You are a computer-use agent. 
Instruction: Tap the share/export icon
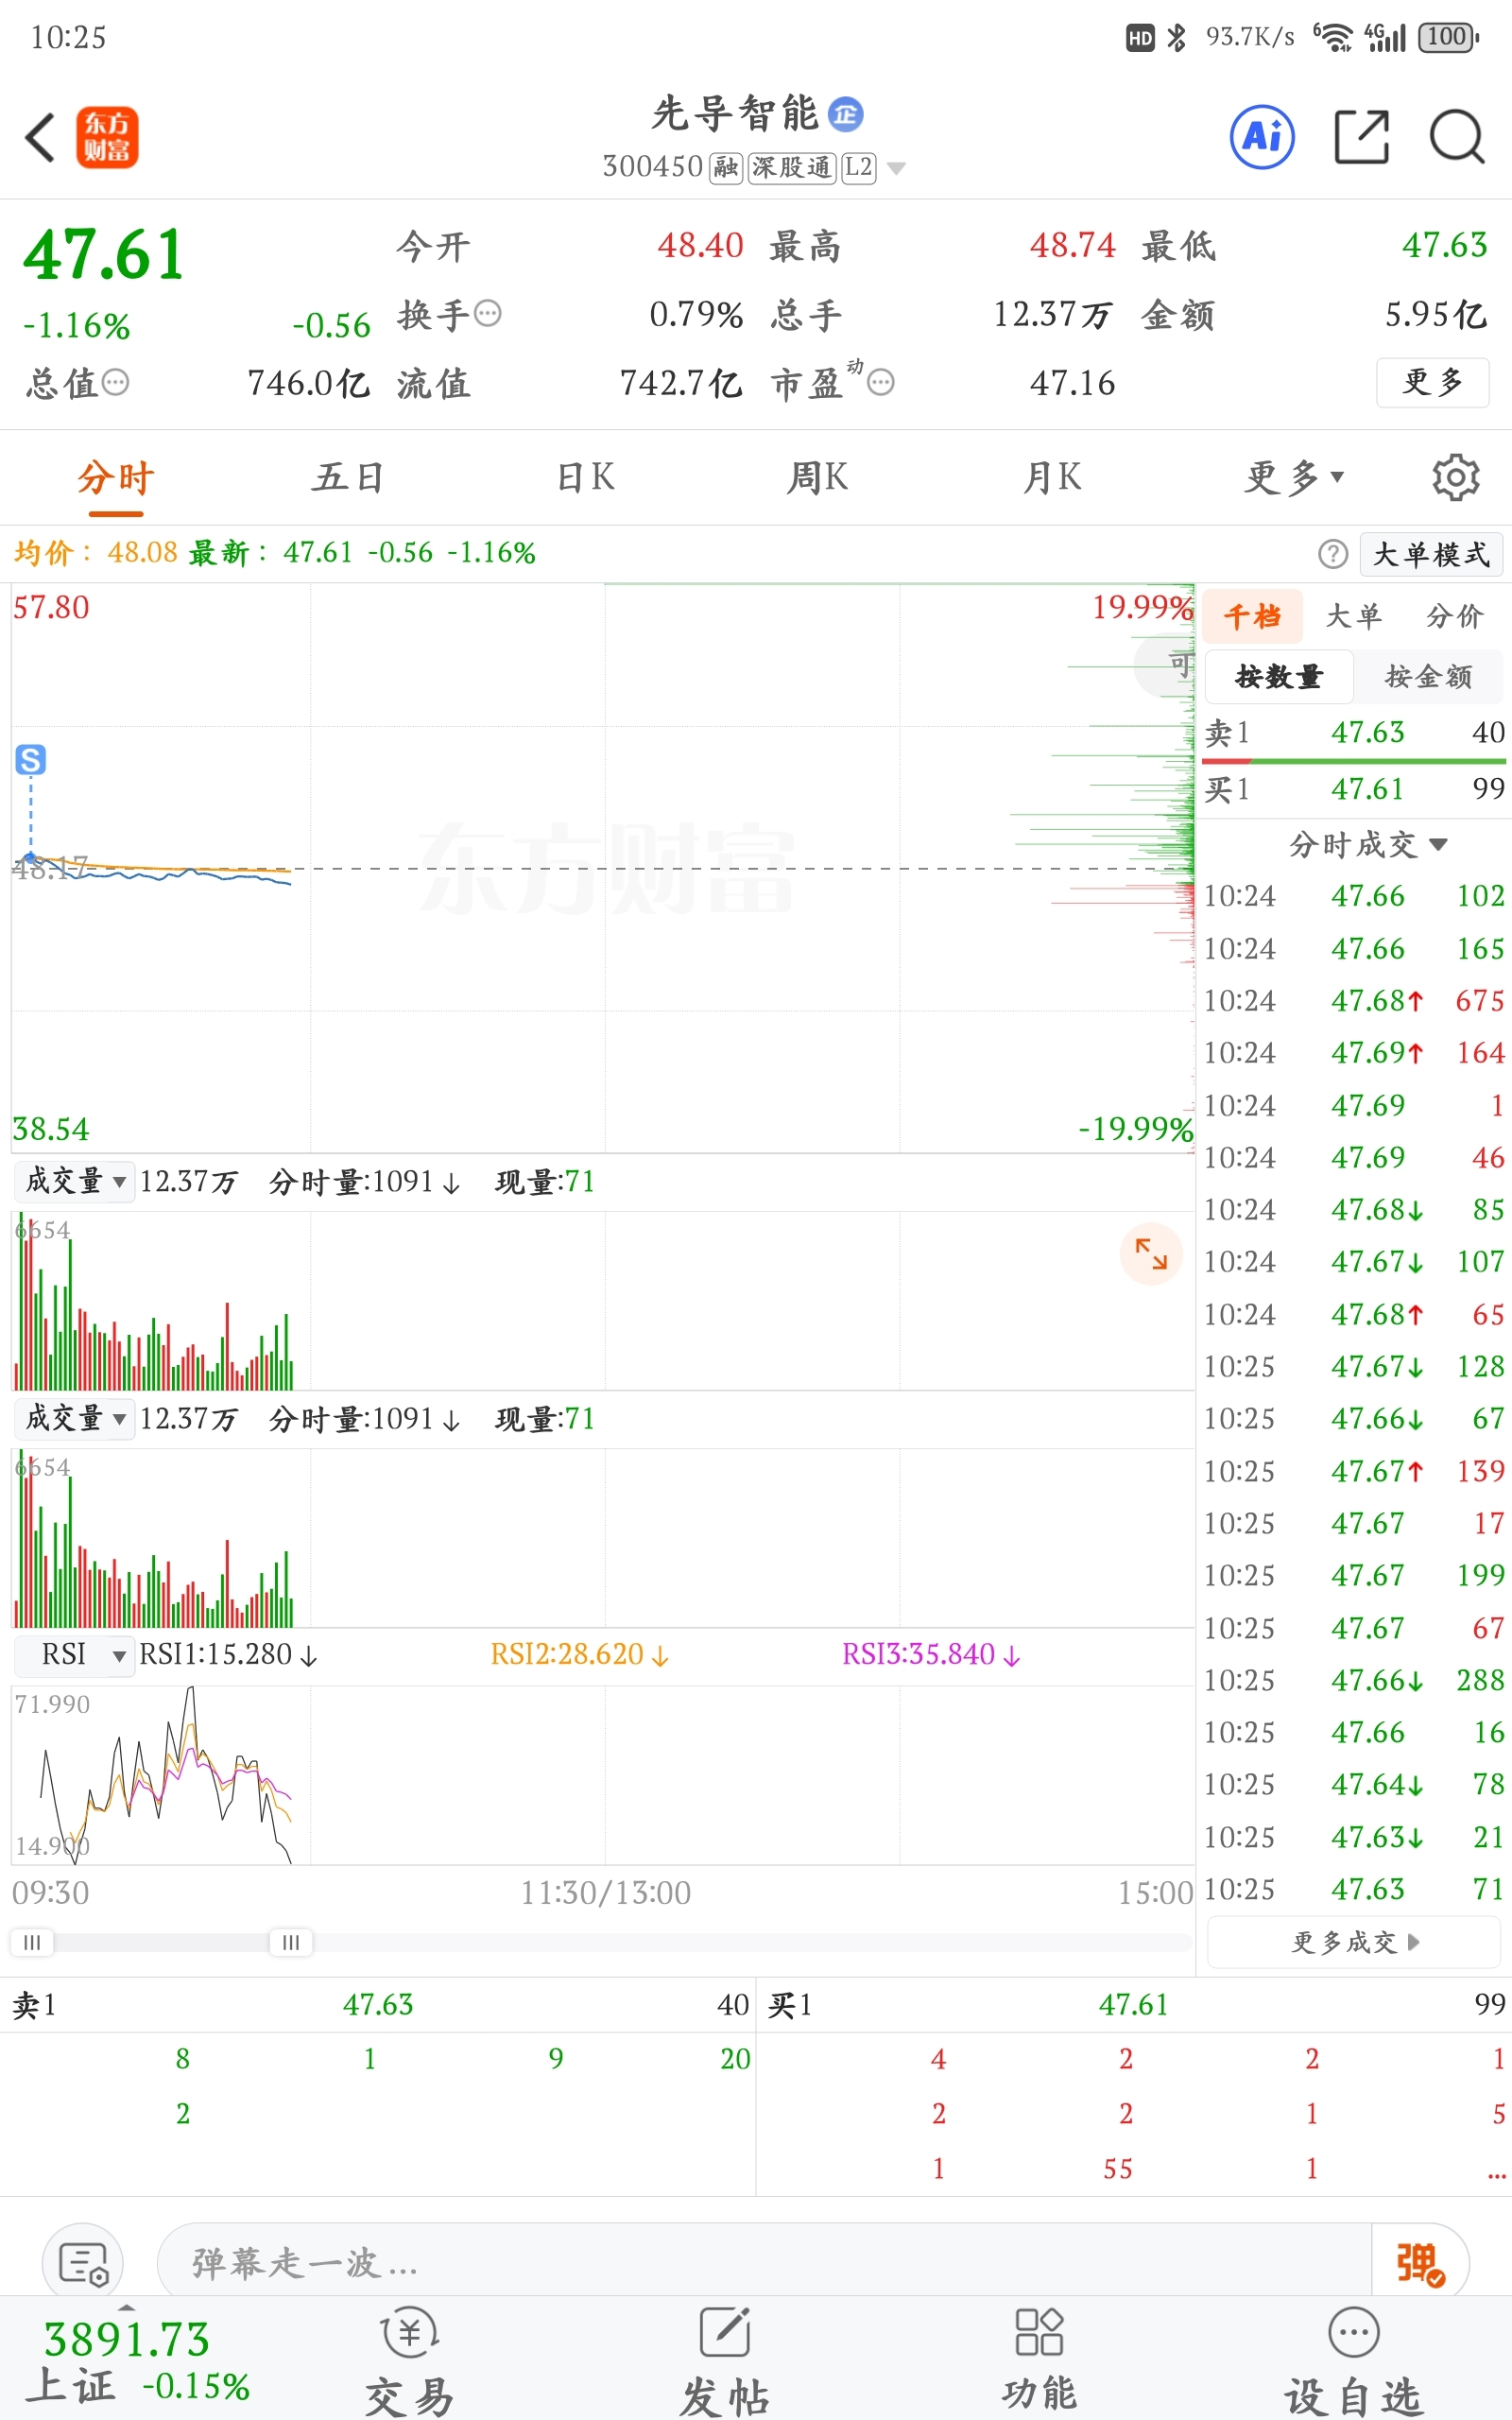click(x=1362, y=136)
